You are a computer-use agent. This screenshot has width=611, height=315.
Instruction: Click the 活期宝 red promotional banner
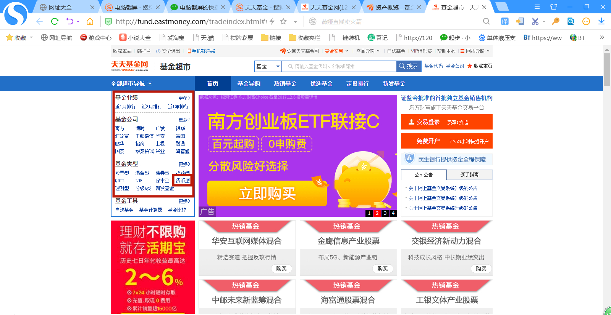[153, 267]
